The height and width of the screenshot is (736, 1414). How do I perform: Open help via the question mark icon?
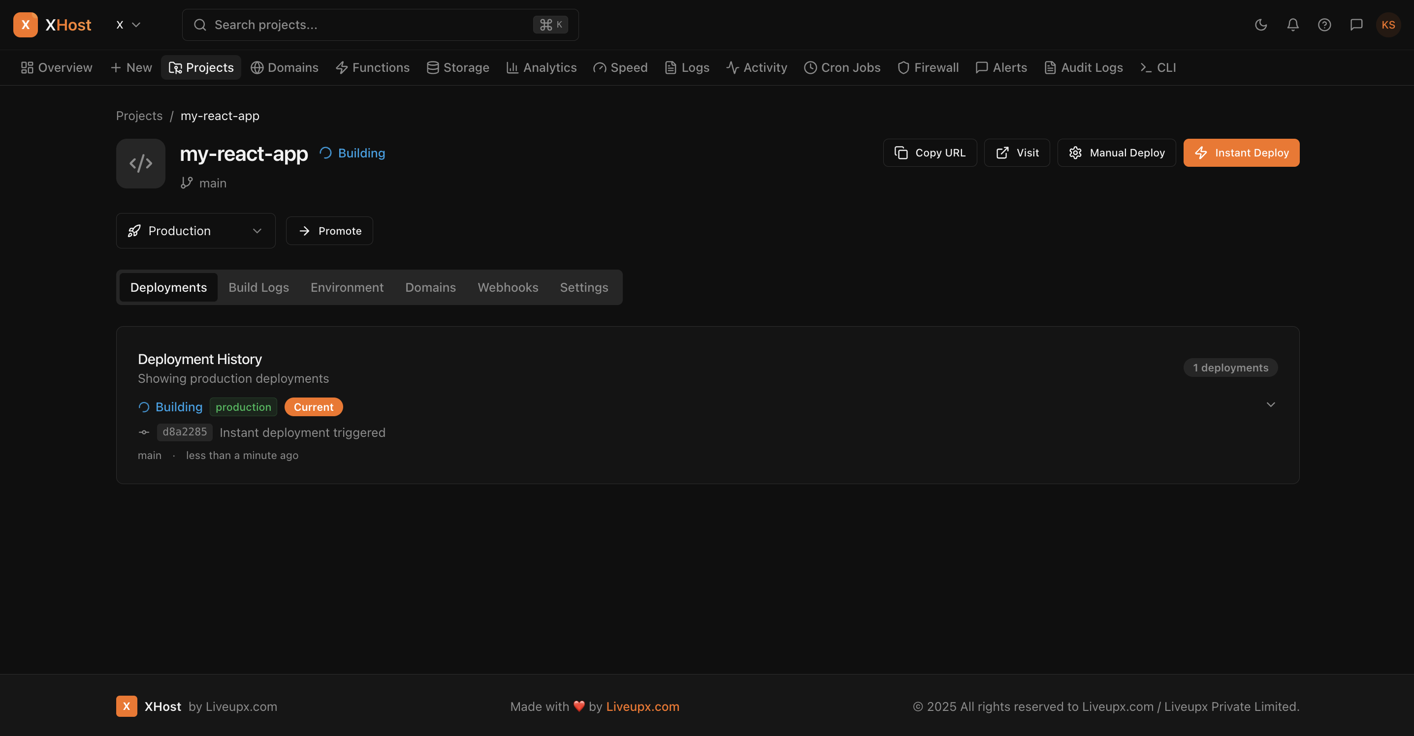pyautogui.click(x=1324, y=24)
